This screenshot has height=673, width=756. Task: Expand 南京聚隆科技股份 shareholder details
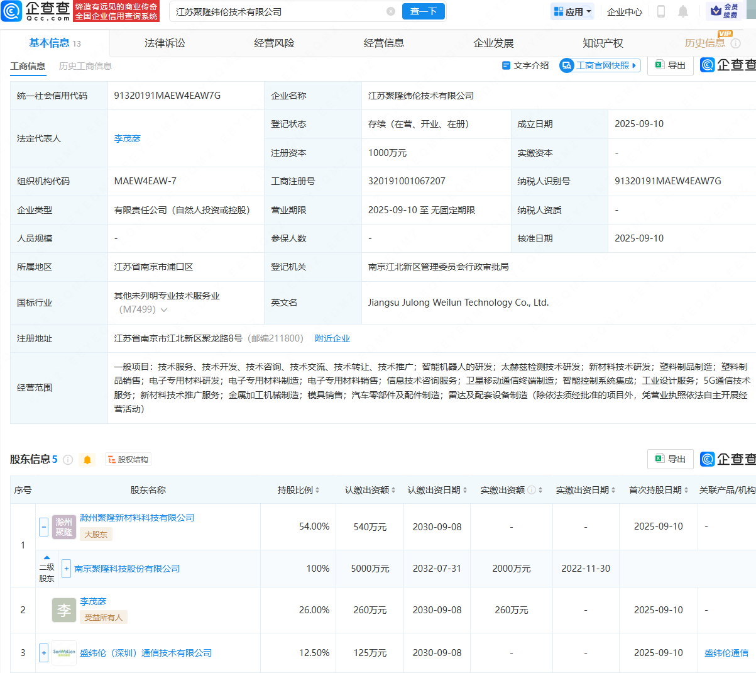coord(66,569)
